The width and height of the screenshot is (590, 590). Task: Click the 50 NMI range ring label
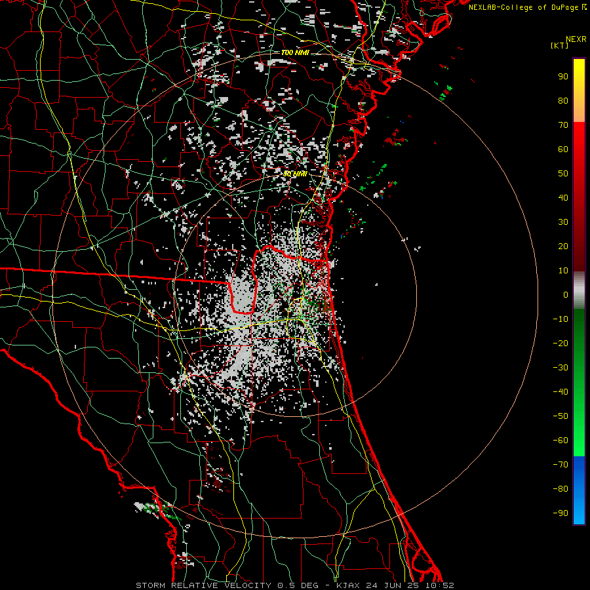click(x=295, y=174)
